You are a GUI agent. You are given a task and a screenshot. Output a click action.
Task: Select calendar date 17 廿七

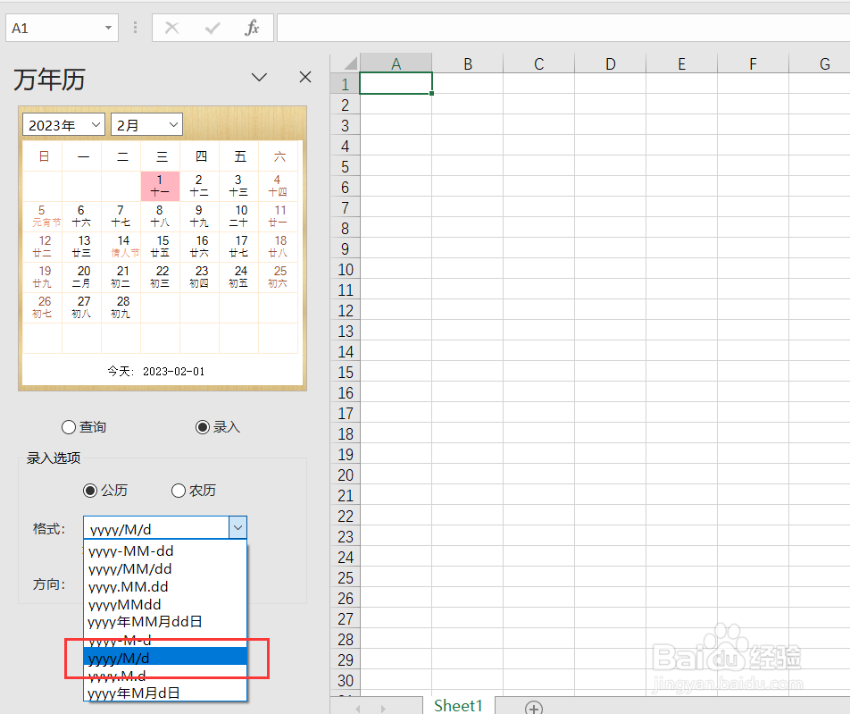click(238, 247)
